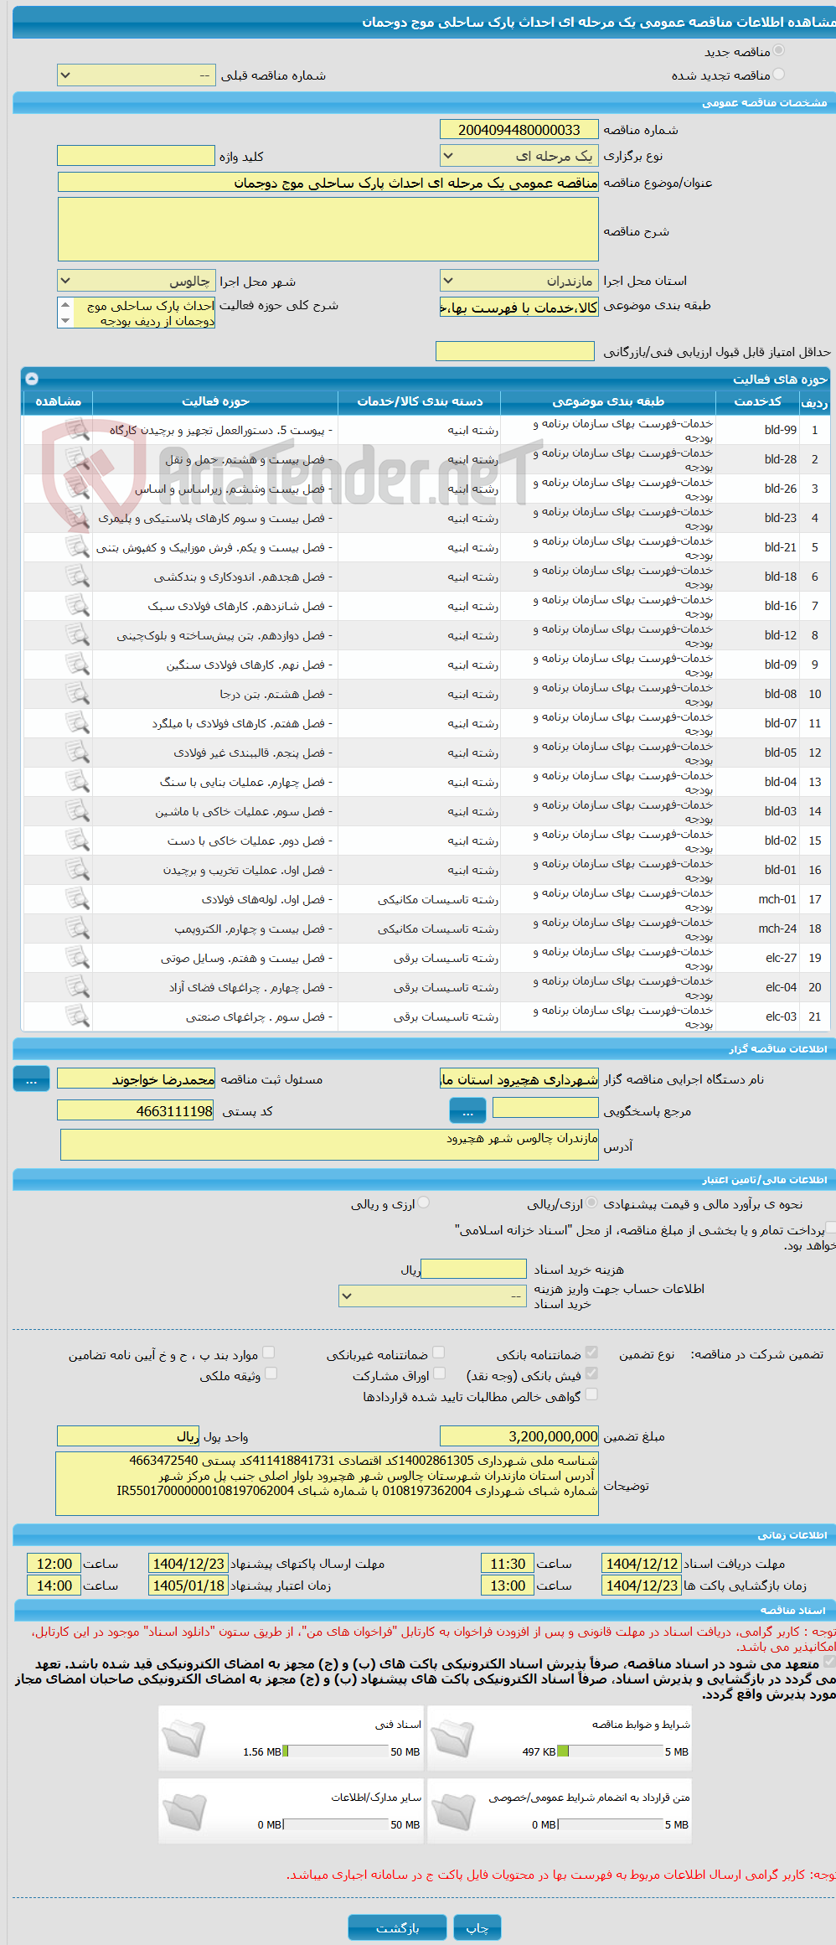Sort by the مشاهده column header
Screen dimensions: 836x1945
58,401
